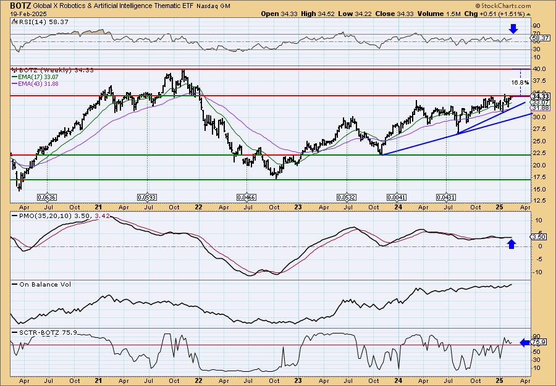
Task: Click the '0.0041' distribution marker label
Action: [397, 197]
